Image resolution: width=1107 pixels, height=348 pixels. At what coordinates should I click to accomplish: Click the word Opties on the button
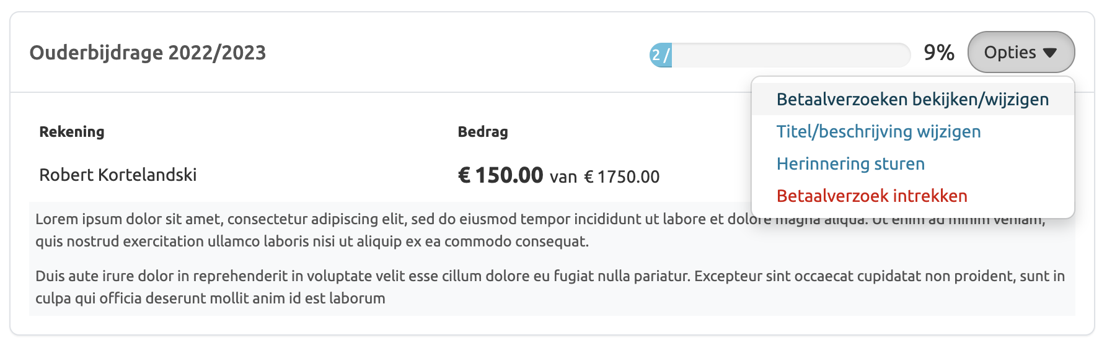click(x=1010, y=53)
